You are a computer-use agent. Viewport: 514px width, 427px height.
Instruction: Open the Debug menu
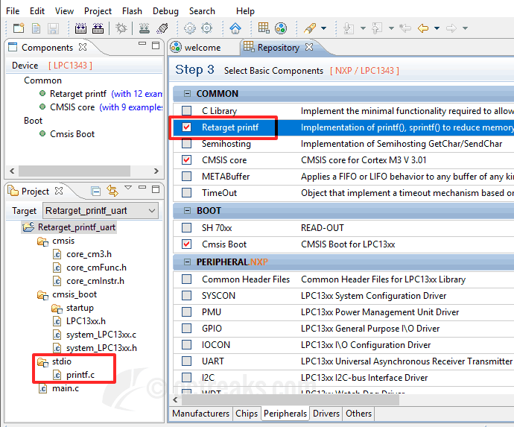pyautogui.click(x=165, y=11)
